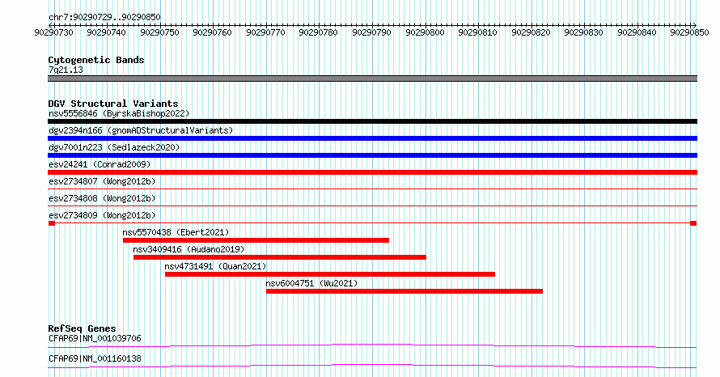Open esv2734808 (Wong2012b) label

click(x=102, y=198)
